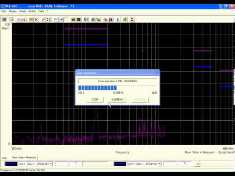
Task: Open the Display menu
Action: (x=13, y=11)
